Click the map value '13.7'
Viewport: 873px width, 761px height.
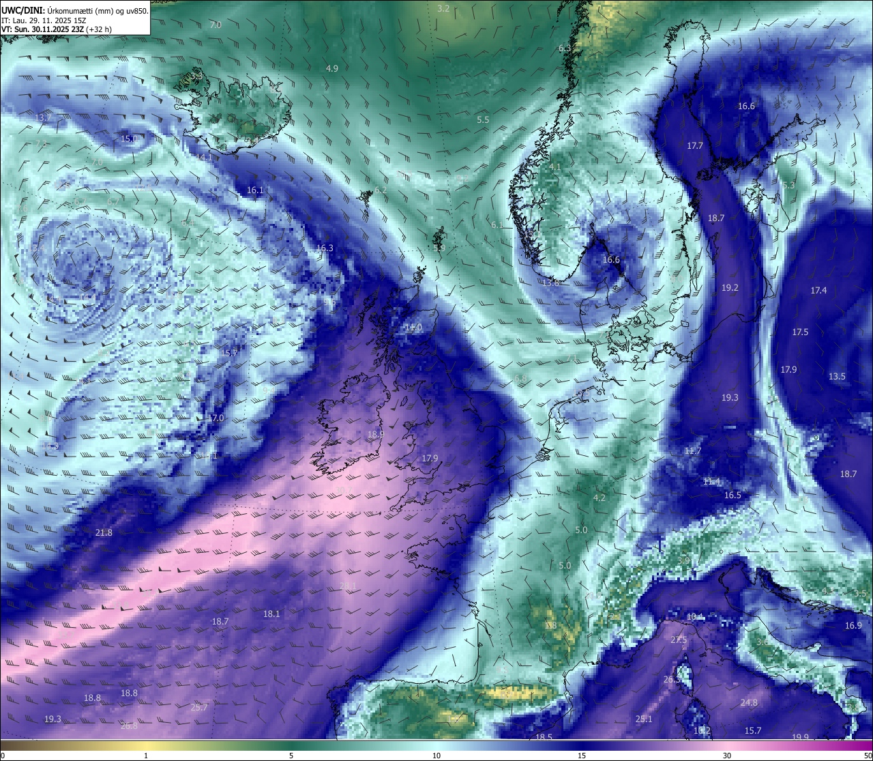pos(42,118)
